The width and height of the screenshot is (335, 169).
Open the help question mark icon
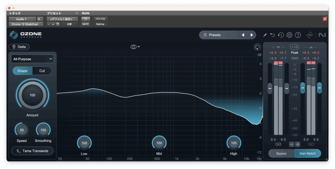coord(298,35)
